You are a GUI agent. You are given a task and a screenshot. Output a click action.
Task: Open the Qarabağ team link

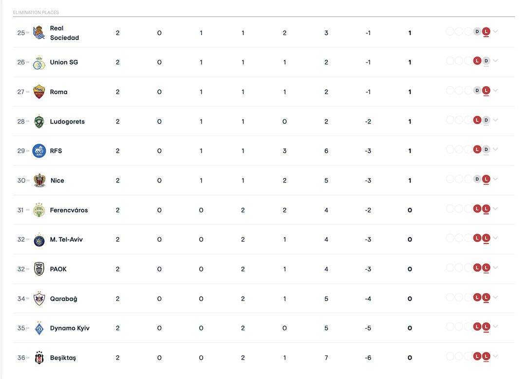click(63, 299)
